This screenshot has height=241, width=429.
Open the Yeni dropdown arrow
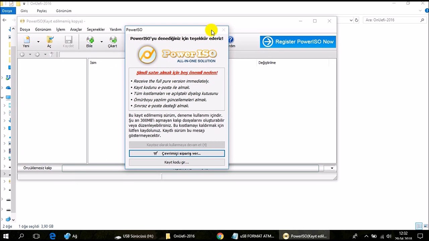tap(38, 42)
